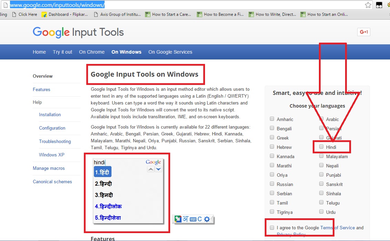Check the Sinhala language checkbox
This screenshot has height=241, width=390.
(x=321, y=193)
